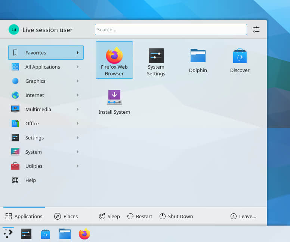Click Firefox icon in the taskbar
The width and height of the screenshot is (290, 242).
pos(84,234)
